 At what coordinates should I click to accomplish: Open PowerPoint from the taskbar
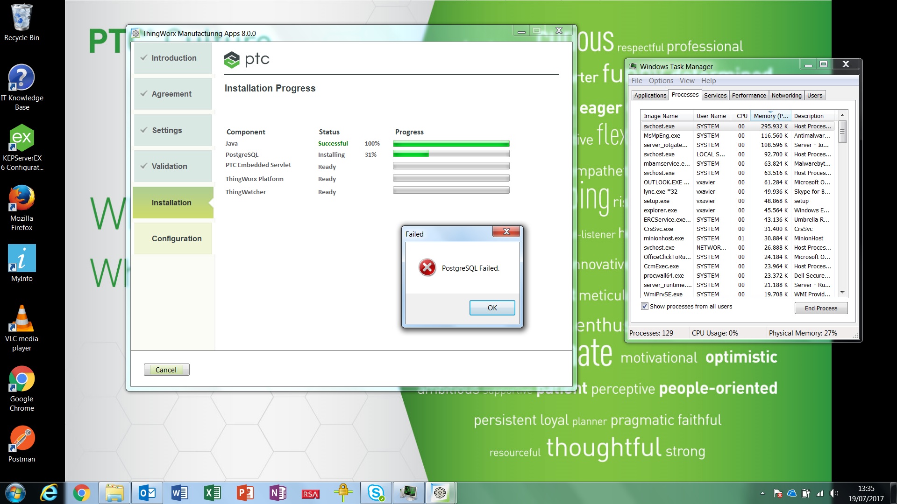click(245, 493)
